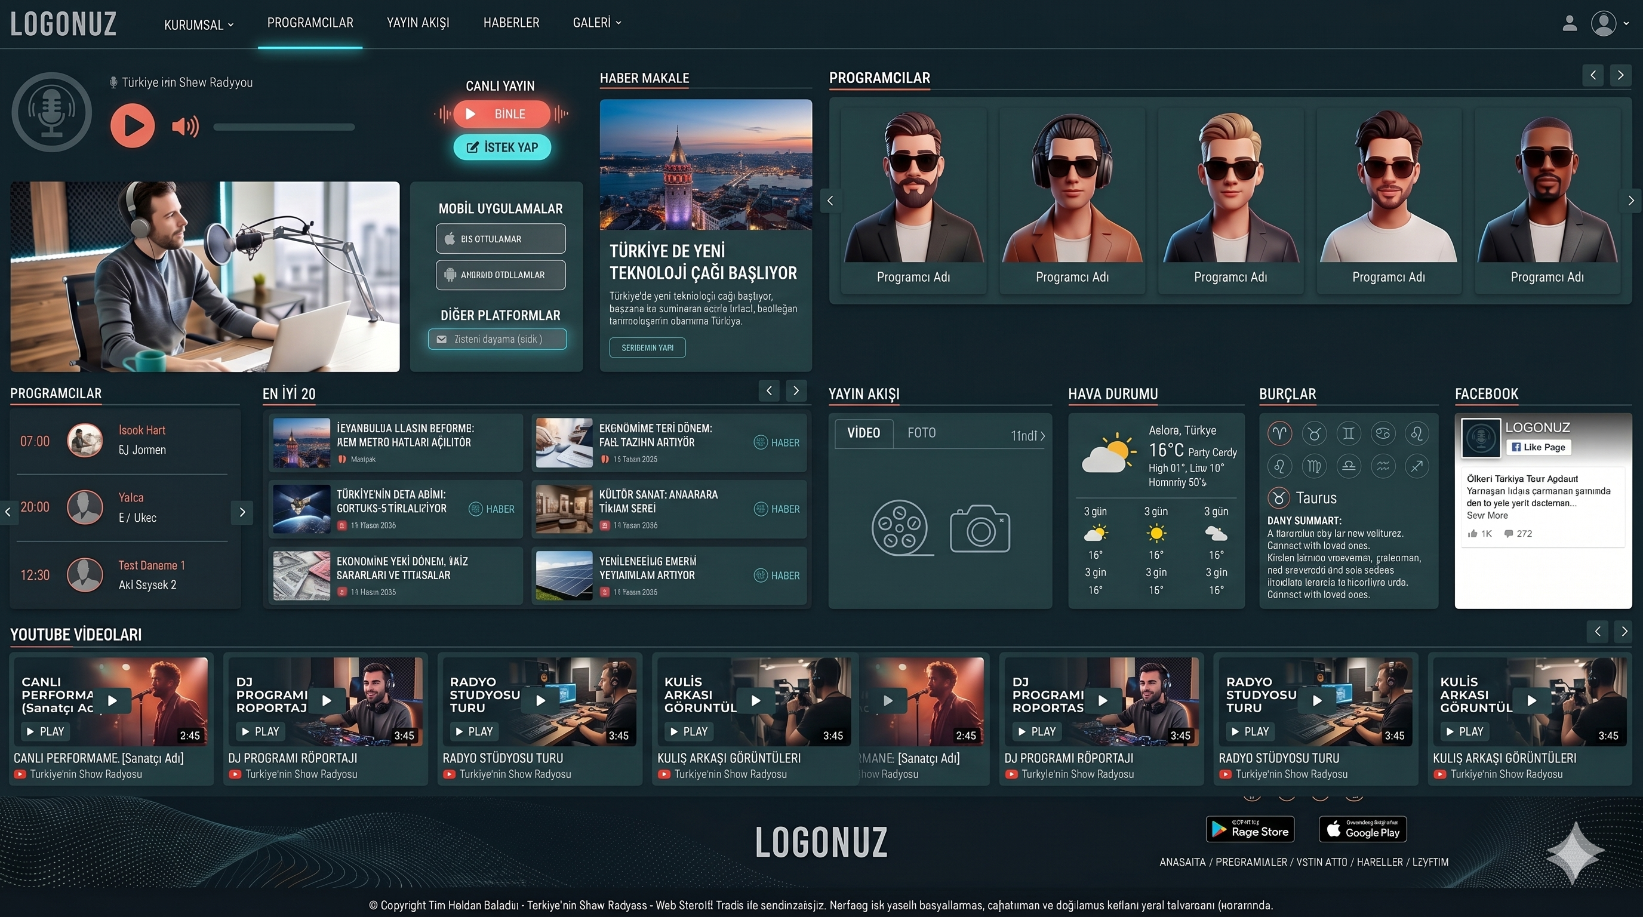Viewport: 1643px width, 917px height.
Task: Open YAYIN AKIŞI menu item
Action: tap(418, 23)
